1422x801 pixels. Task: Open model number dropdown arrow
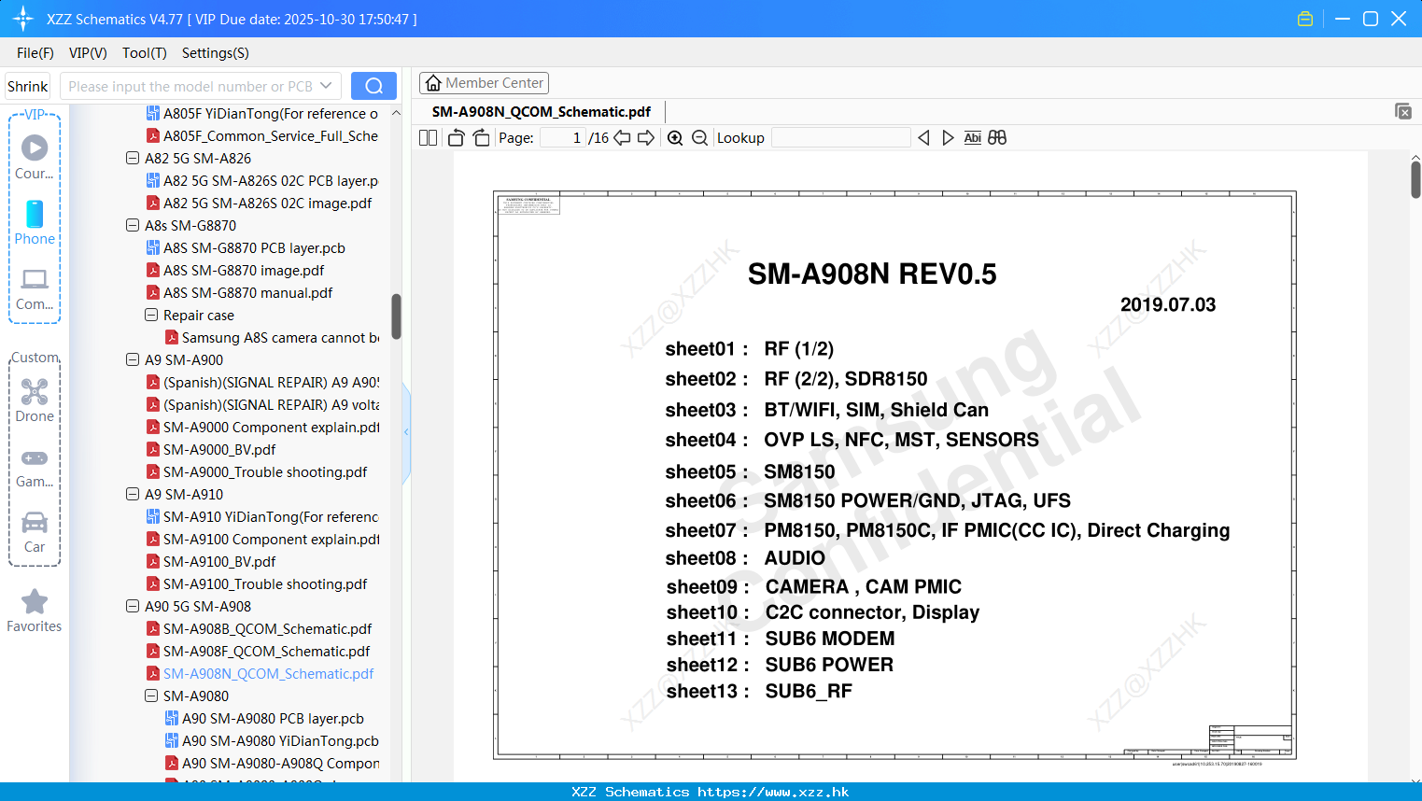point(326,86)
